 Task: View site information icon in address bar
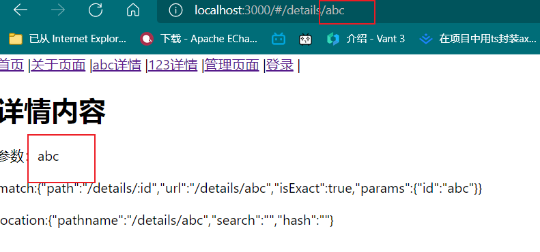click(x=175, y=10)
